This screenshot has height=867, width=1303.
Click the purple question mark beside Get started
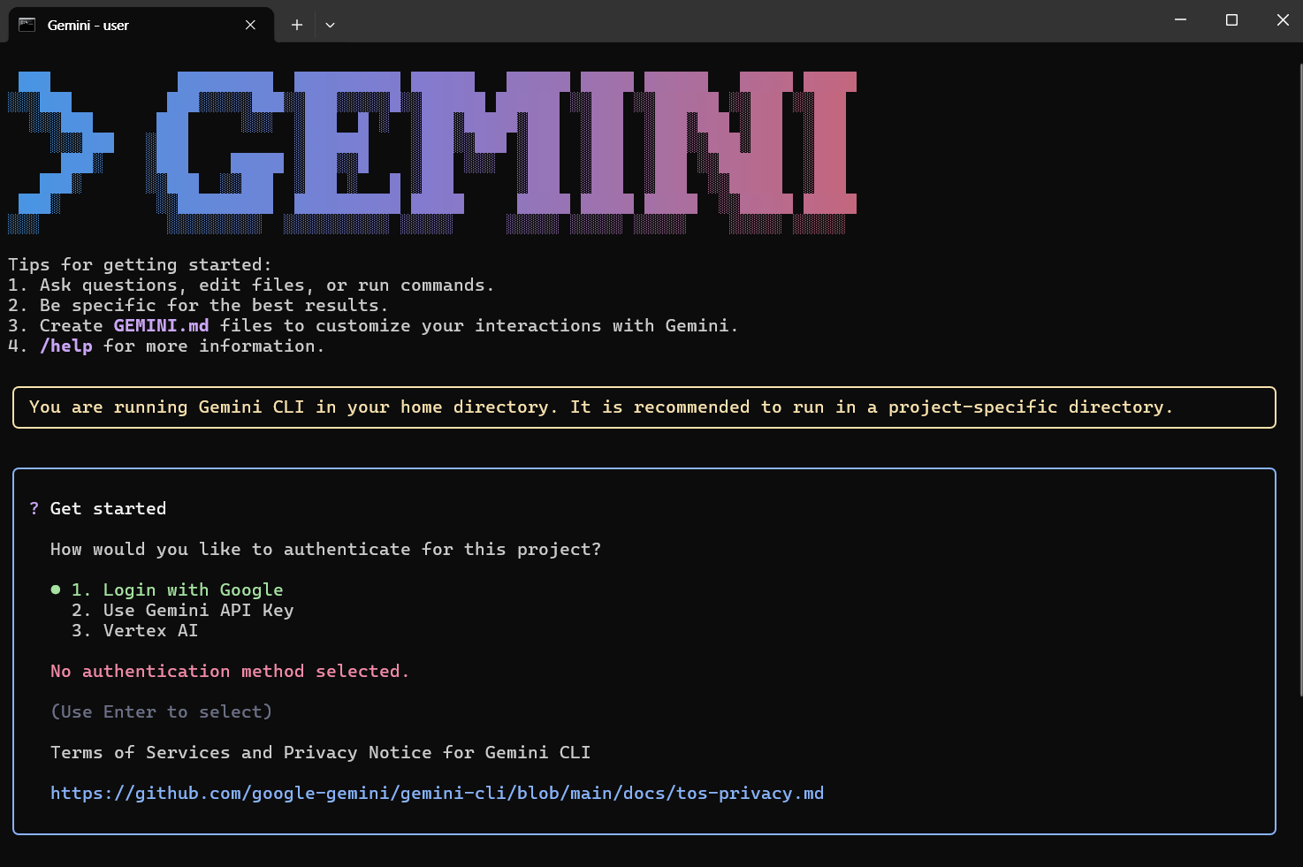tap(34, 508)
